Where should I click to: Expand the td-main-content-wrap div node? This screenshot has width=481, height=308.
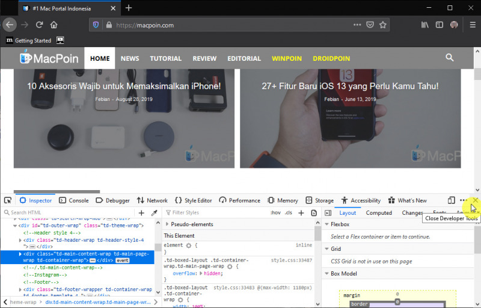[x=20, y=254]
